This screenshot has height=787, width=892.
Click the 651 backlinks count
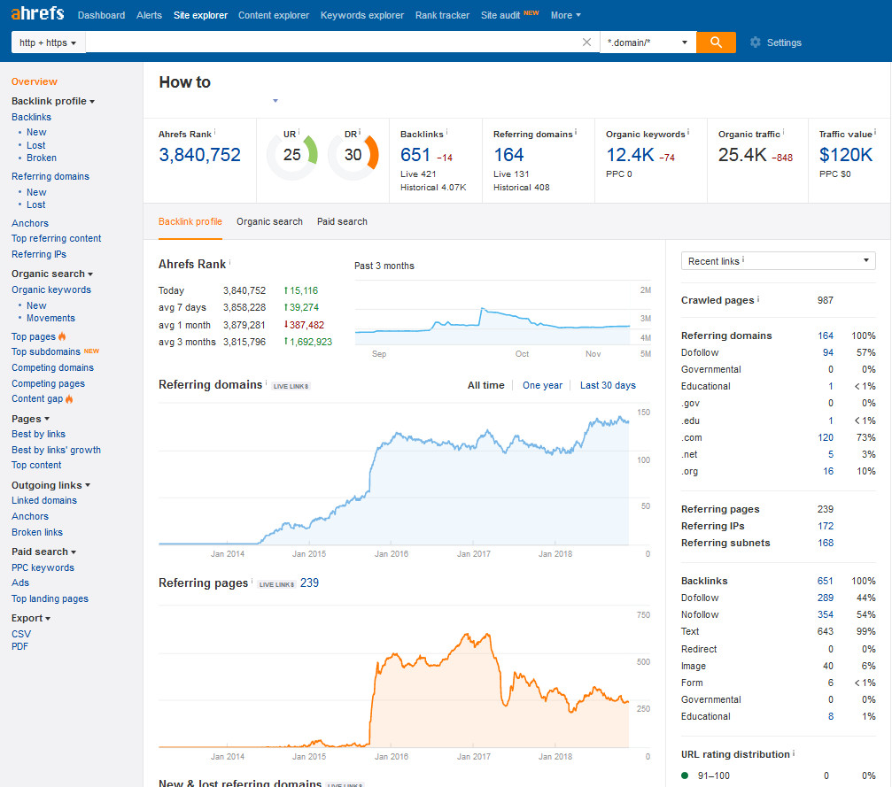pos(415,155)
